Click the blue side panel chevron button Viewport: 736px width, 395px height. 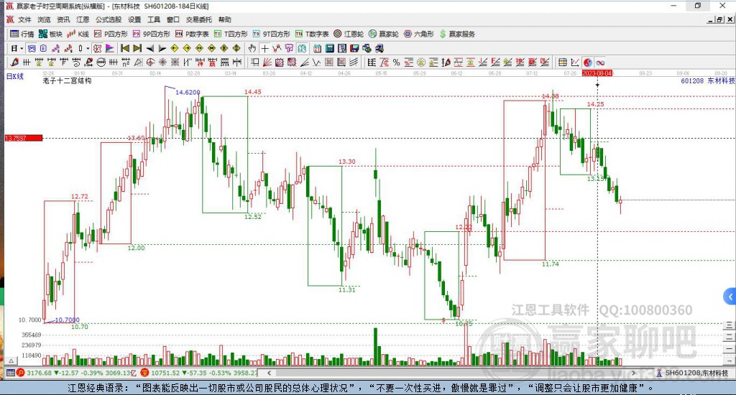(730, 297)
